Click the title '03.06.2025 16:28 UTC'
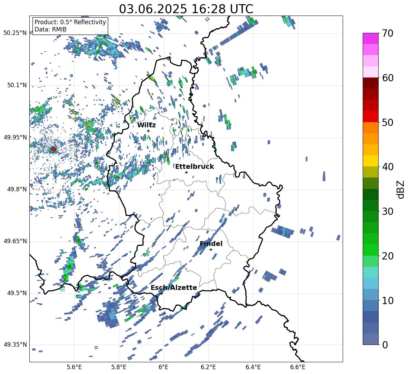 click(x=186, y=9)
